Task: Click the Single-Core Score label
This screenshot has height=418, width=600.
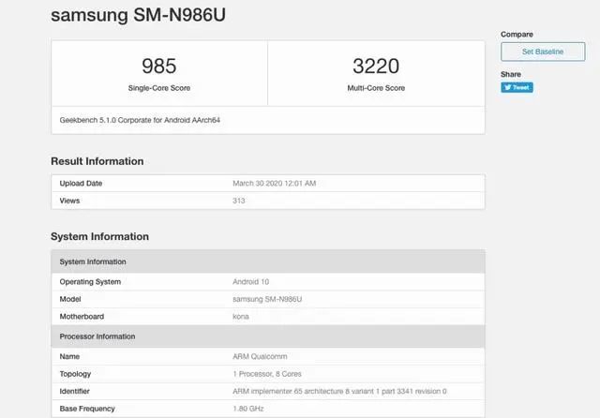Action: point(159,88)
